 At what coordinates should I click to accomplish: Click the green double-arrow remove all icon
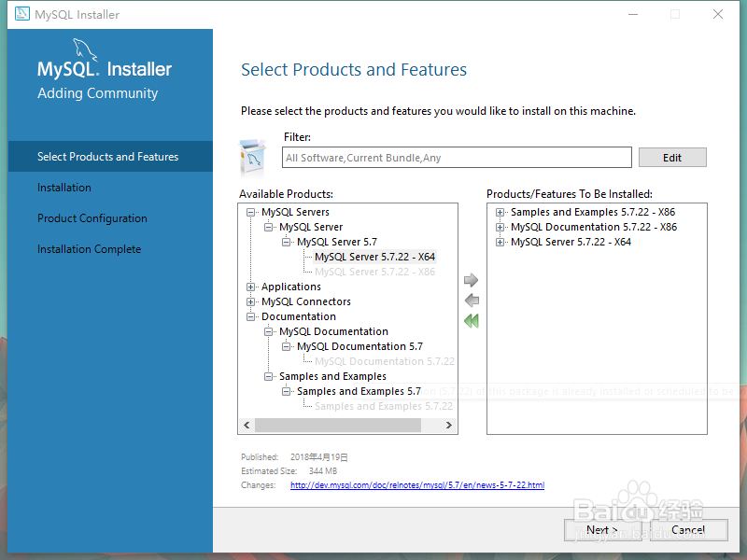coord(472,320)
